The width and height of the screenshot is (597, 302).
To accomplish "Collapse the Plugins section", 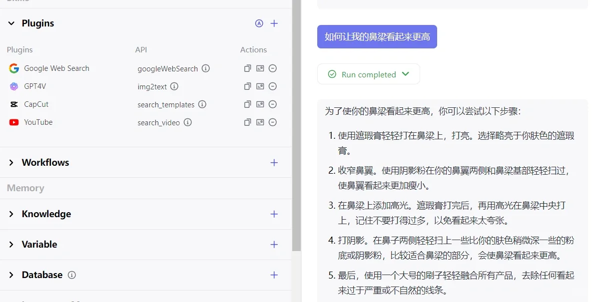I will [11, 23].
